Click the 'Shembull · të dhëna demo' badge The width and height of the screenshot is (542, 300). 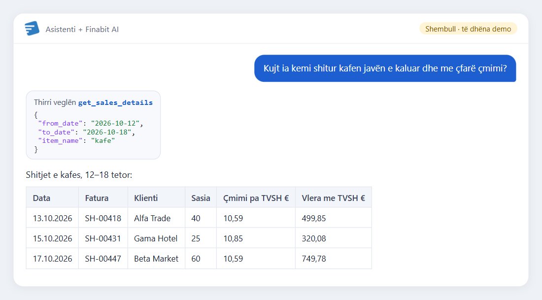(468, 29)
